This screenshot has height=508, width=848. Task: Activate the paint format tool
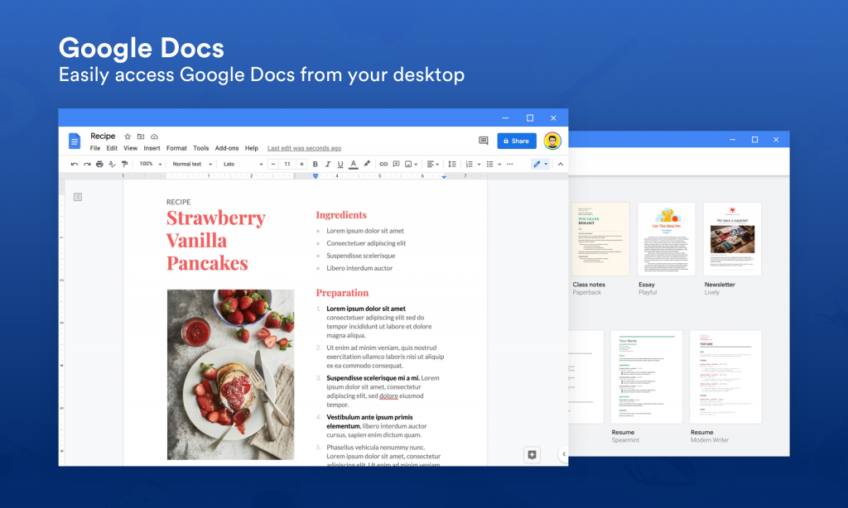(x=125, y=164)
